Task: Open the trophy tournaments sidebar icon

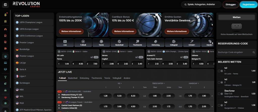Action: (x=6, y=77)
